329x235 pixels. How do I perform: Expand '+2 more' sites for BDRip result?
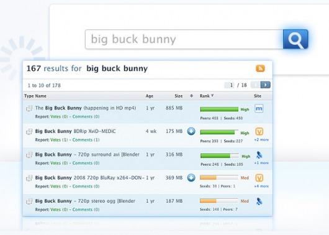pyautogui.click(x=261, y=140)
